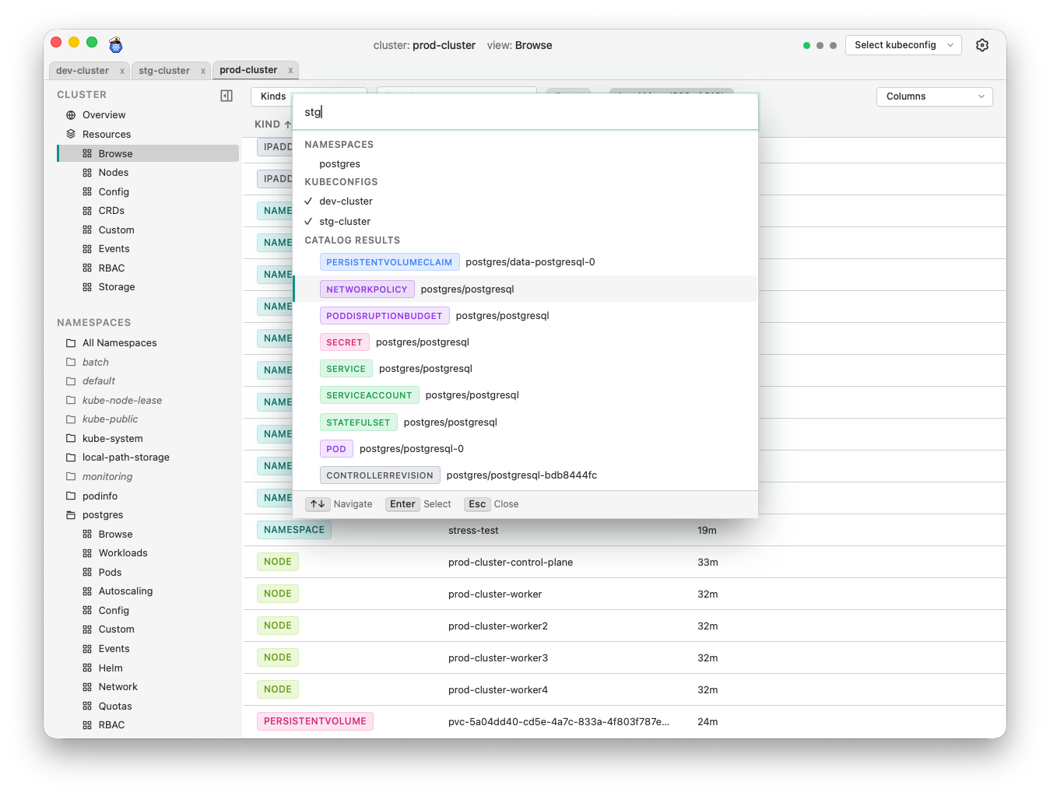Click the settings gear icon
The width and height of the screenshot is (1050, 796).
click(982, 45)
